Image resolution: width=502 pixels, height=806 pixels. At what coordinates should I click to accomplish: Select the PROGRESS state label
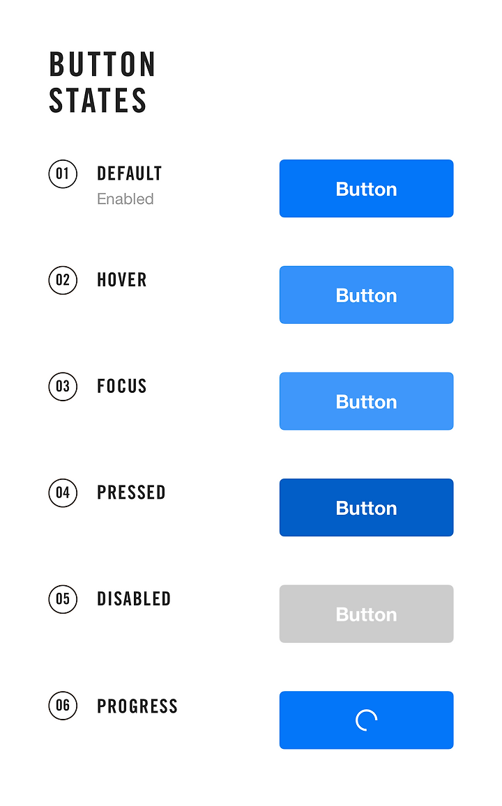[x=137, y=706]
